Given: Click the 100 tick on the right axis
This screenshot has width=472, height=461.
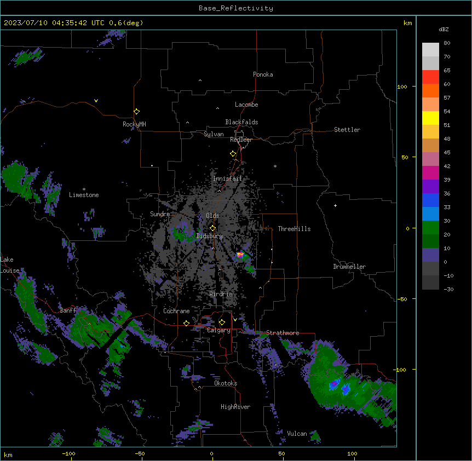Looking at the screenshot, I should click(402, 87).
